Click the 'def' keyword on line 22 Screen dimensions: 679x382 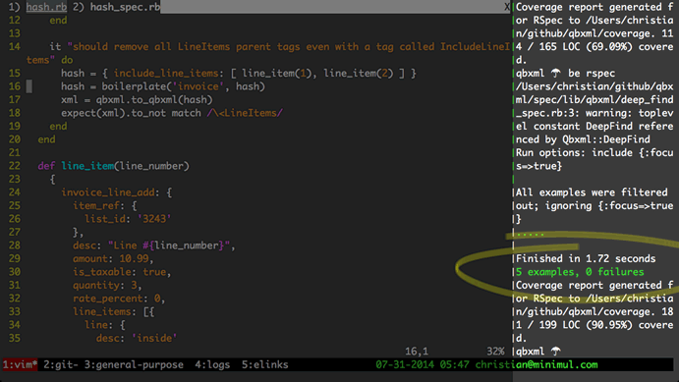(46, 166)
